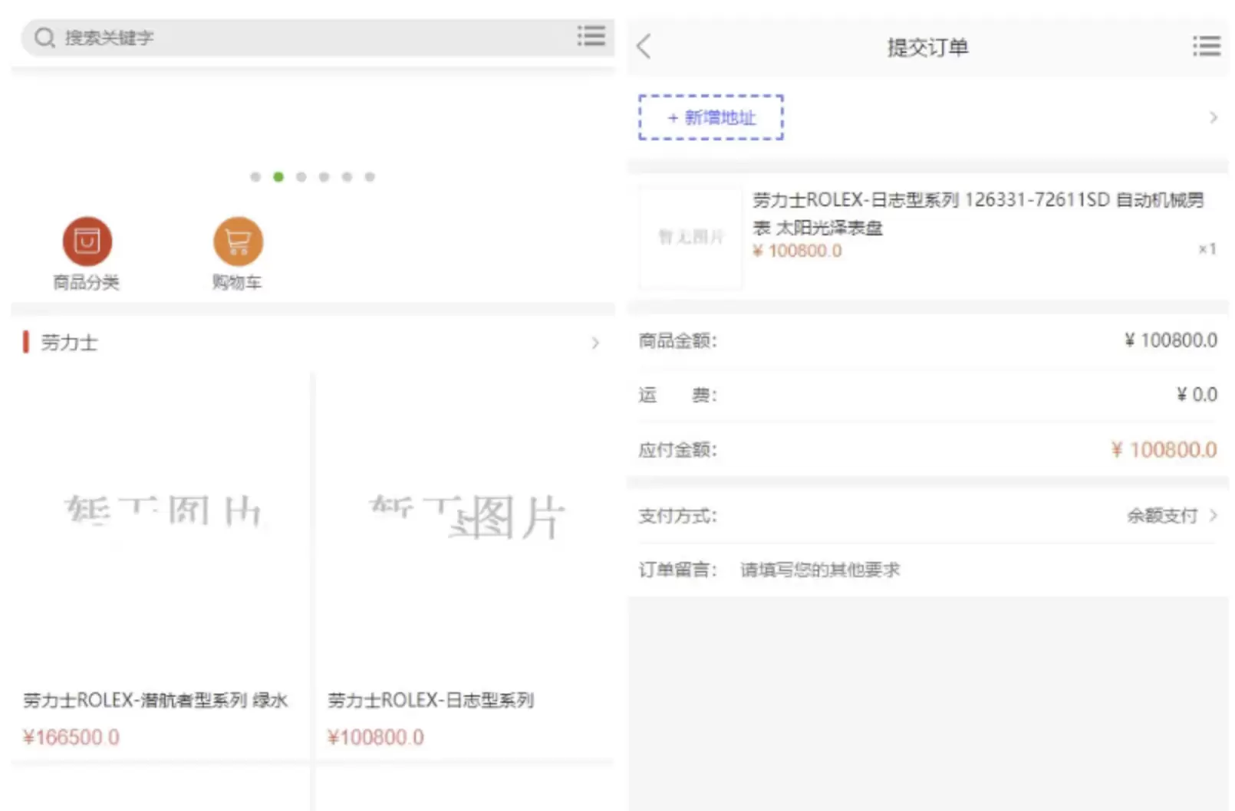The image size is (1235, 811).
Task: Click the order item price ¥ 100800.0
Action: click(798, 251)
